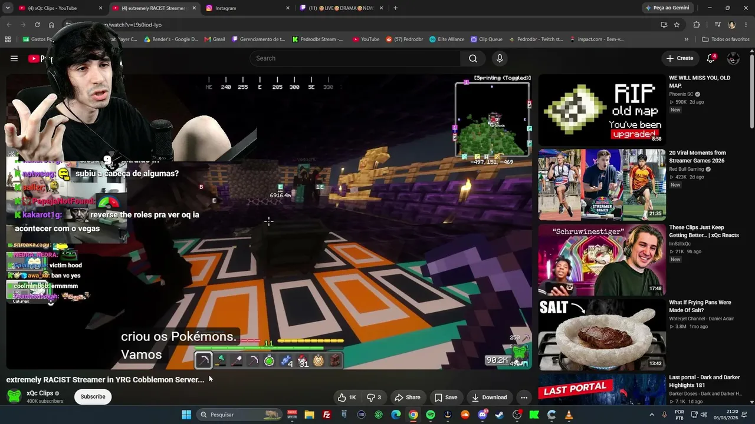Screen dimensions: 755x424
Task: Open the Clip Queue bookmark
Action: pyautogui.click(x=487, y=39)
